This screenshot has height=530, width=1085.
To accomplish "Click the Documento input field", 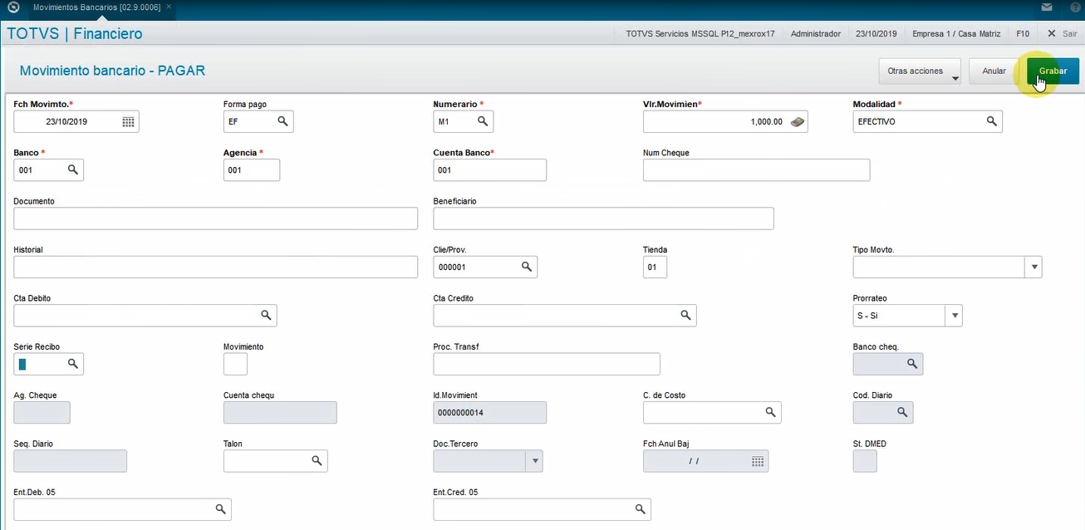I will [216, 218].
